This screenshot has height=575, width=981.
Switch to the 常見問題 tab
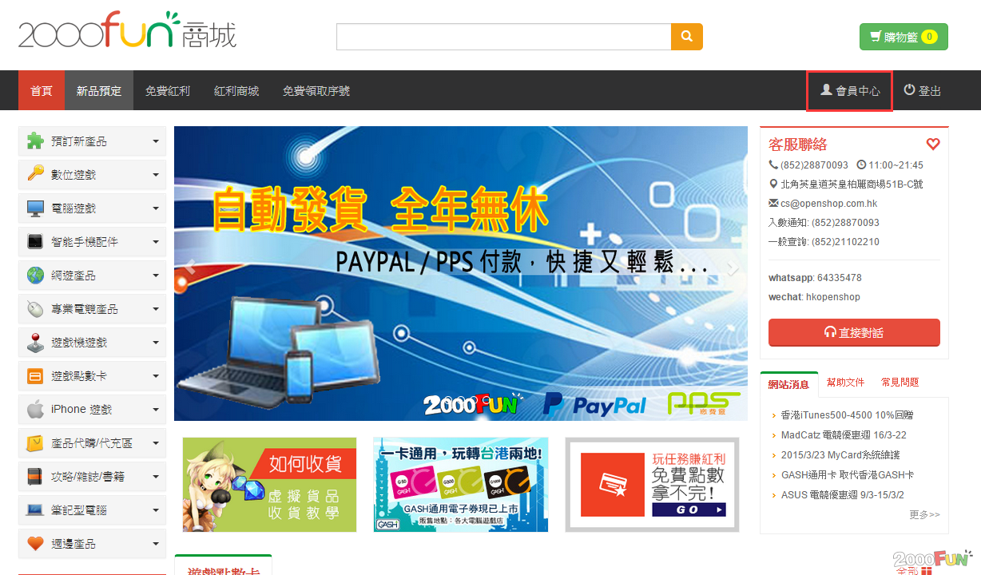pyautogui.click(x=900, y=383)
